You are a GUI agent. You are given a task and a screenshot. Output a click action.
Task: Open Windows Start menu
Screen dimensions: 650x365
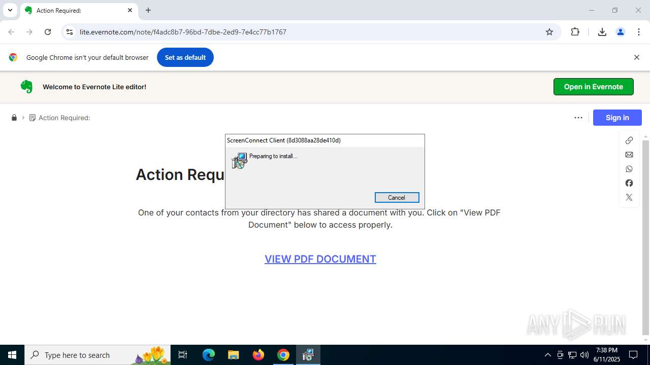coord(12,355)
